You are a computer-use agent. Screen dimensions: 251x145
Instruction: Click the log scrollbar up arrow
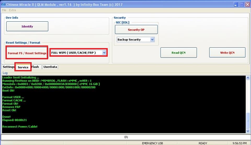click(248, 78)
